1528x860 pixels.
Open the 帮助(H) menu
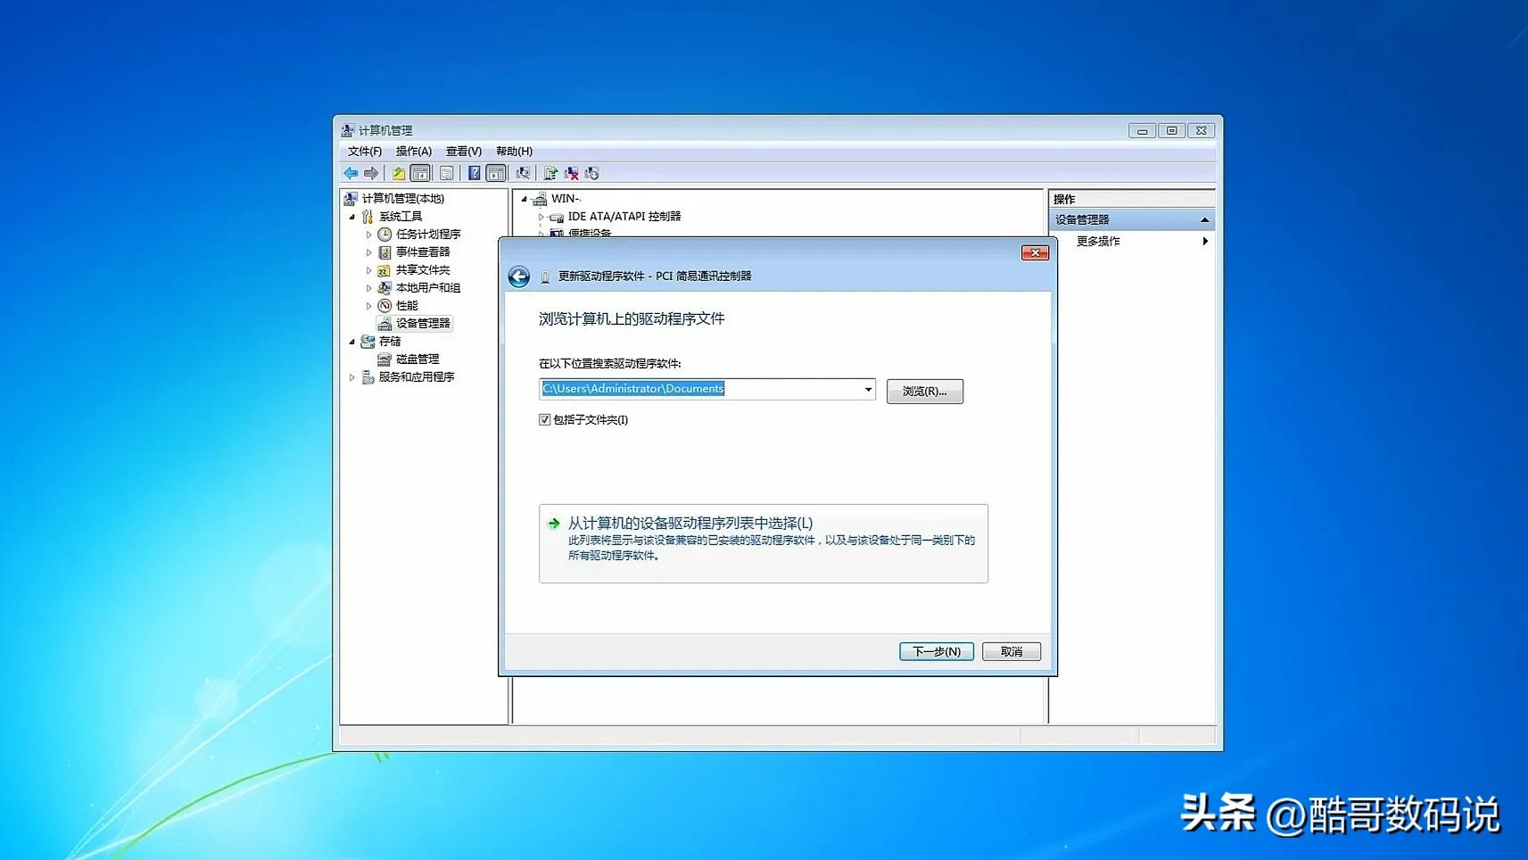click(x=514, y=151)
